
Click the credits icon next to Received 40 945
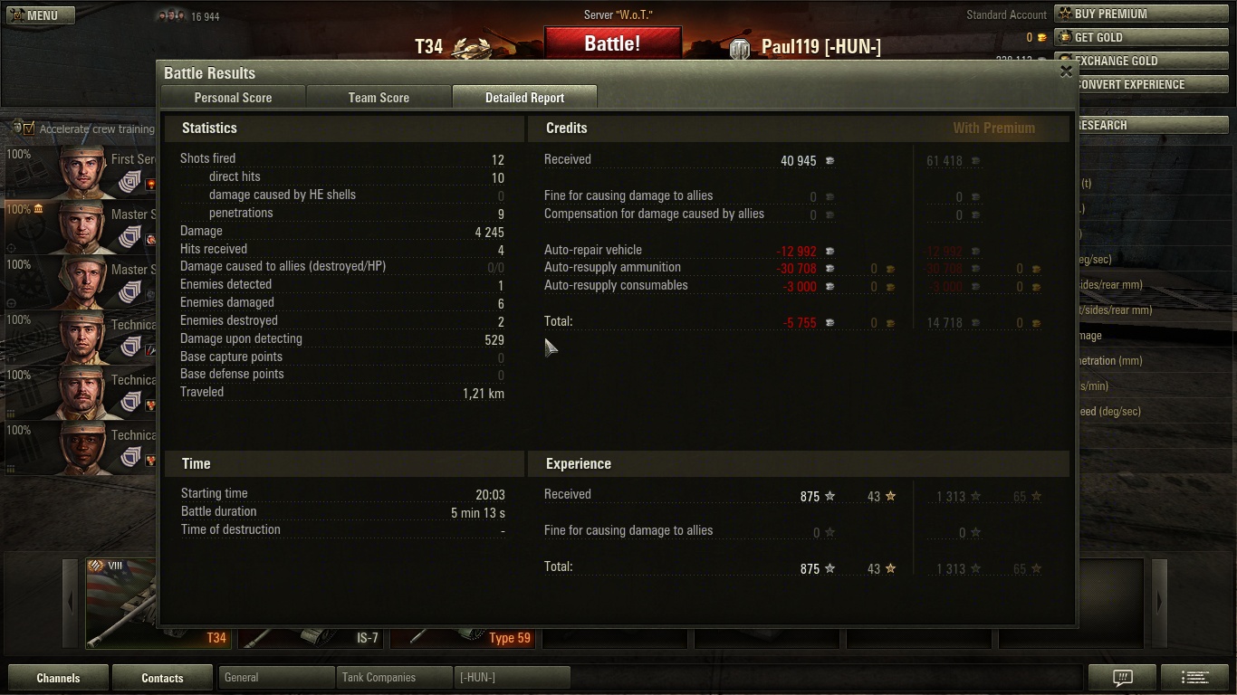tap(829, 161)
